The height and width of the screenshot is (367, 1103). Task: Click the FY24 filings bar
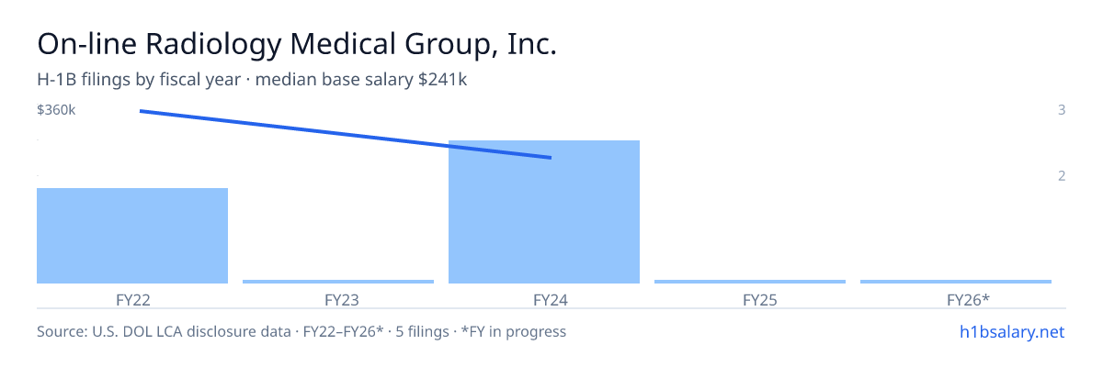click(544, 212)
